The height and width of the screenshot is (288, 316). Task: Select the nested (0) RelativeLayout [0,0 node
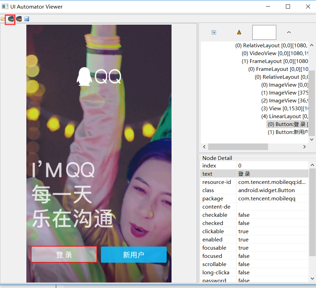coord(281,77)
